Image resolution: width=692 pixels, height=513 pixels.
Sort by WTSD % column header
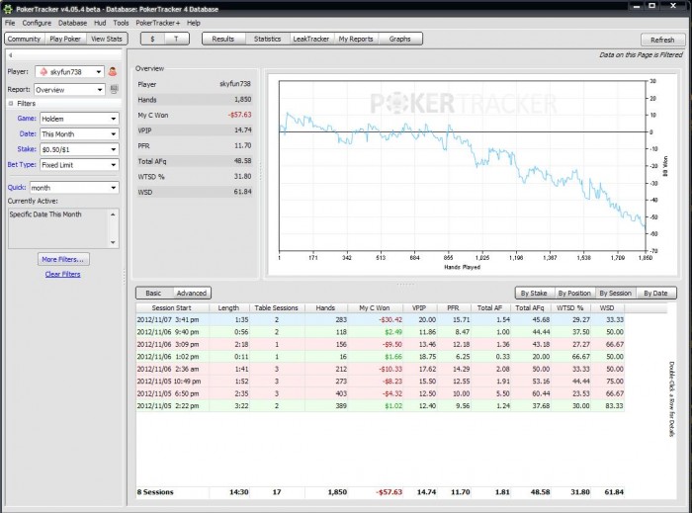570,307
